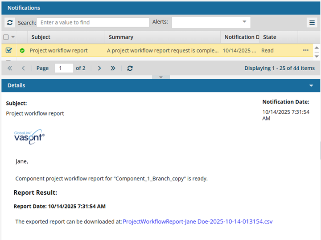Toggle the select-all checkbox in grid header
This screenshot has width=321, height=240.
coord(6,37)
